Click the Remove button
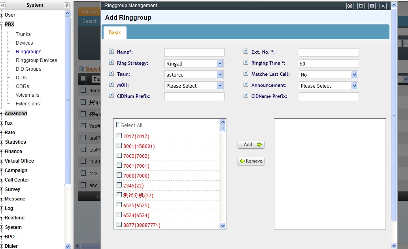The width and height of the screenshot is (408, 249). click(x=251, y=161)
